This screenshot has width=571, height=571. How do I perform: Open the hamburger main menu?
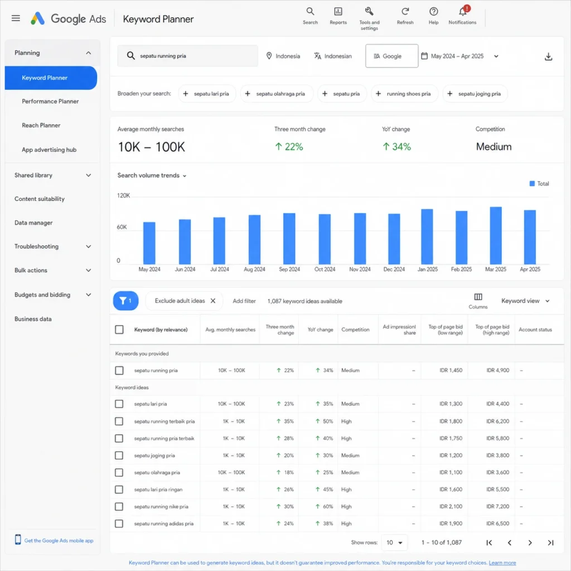pyautogui.click(x=16, y=18)
